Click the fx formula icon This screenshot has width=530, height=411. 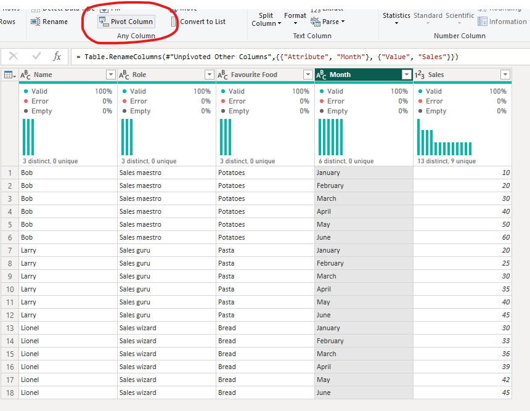(x=57, y=57)
